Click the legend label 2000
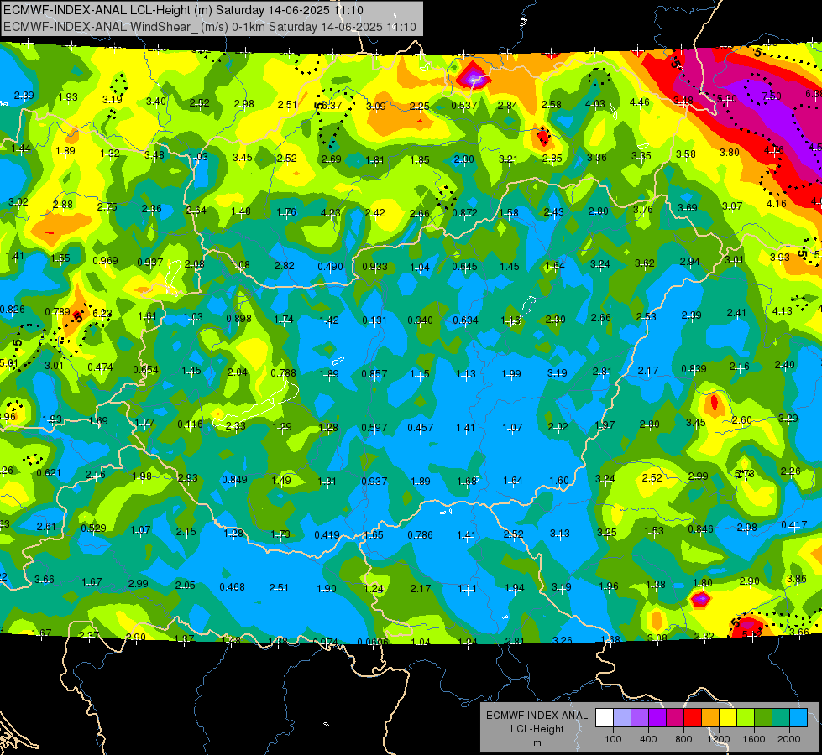This screenshot has height=755, width=822. coord(789,739)
